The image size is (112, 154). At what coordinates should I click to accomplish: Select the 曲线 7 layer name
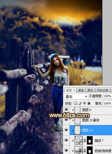pos(99,141)
